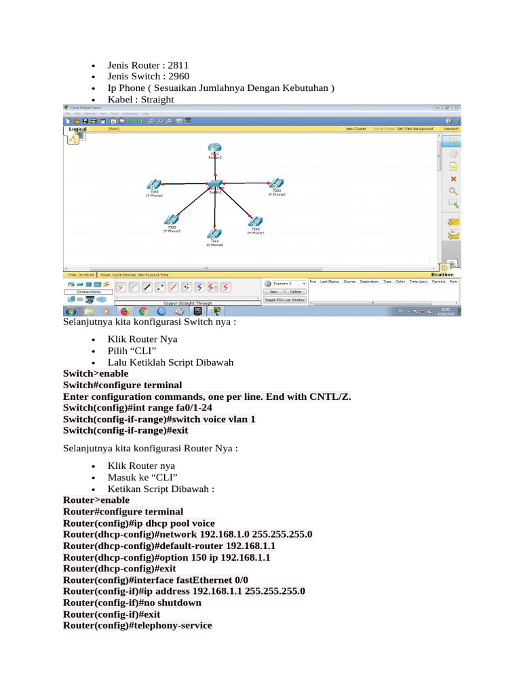This screenshot has height=695, width=521.
Task: Select the Place Note tool
Action: pyautogui.click(x=453, y=166)
